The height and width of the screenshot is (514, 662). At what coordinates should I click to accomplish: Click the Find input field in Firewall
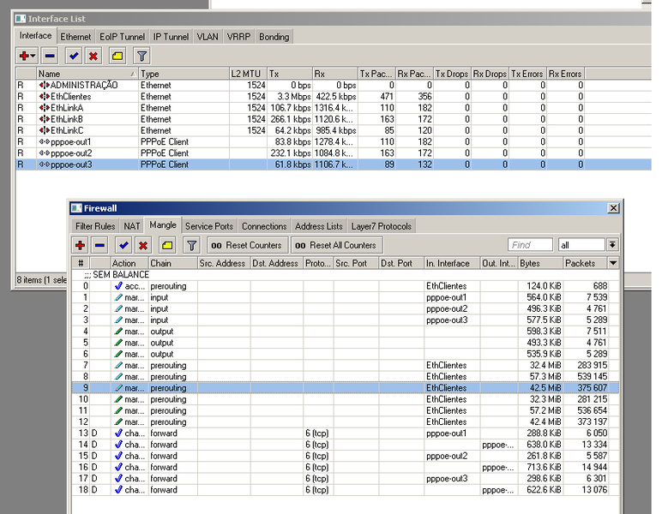tap(530, 245)
